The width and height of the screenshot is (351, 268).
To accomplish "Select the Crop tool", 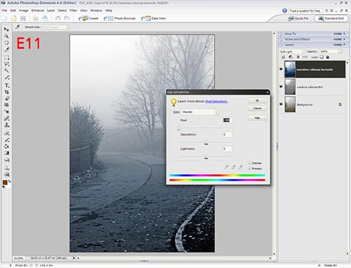I will tap(6, 92).
